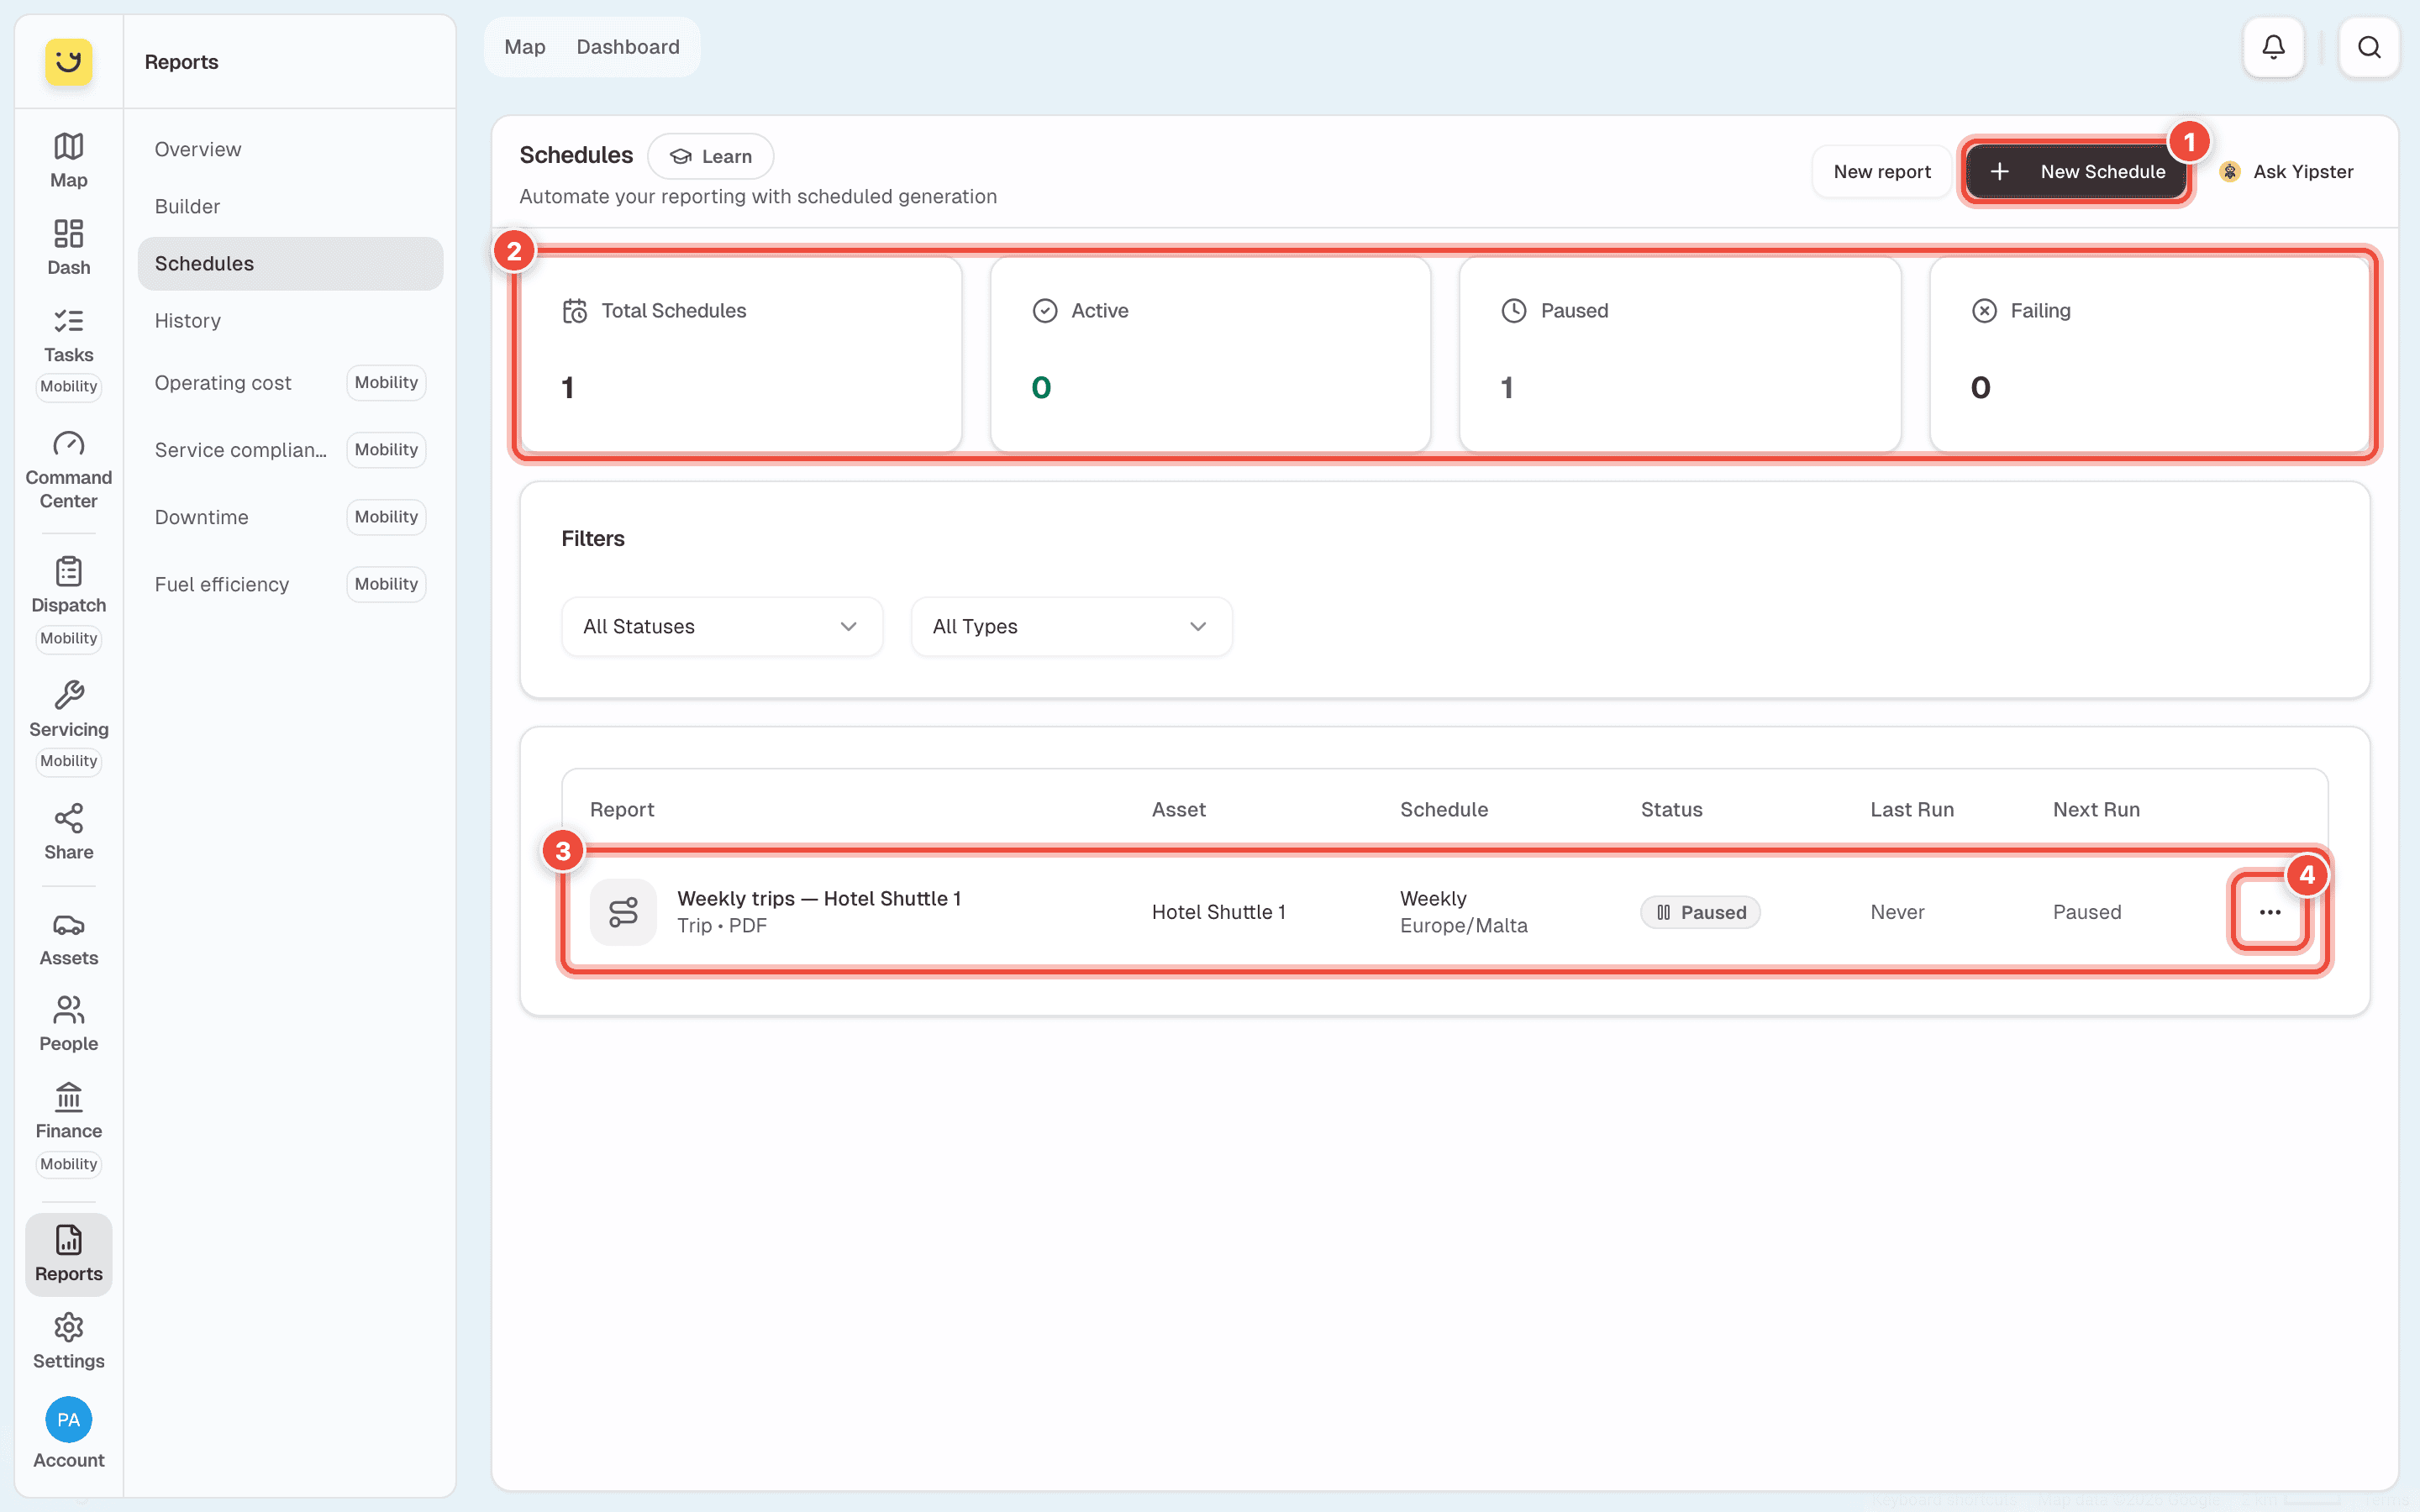This screenshot has width=2420, height=1512.
Task: Select Schedules in Reports menu
Action: tap(290, 264)
